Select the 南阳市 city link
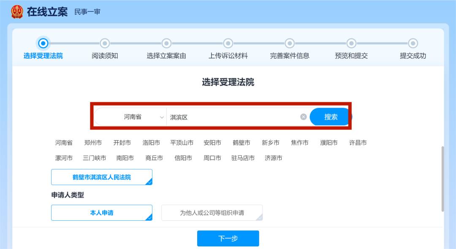Image resolution: width=456 pixels, height=249 pixels. 125,158
